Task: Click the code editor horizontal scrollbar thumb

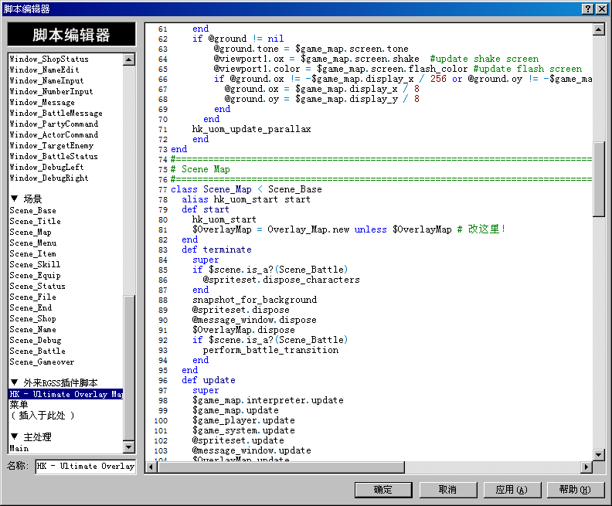Action: point(281,467)
